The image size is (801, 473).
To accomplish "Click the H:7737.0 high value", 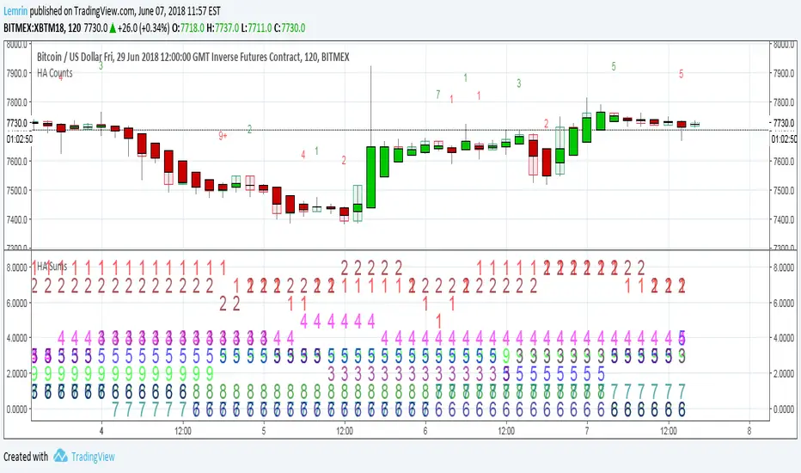I will 223,28.
